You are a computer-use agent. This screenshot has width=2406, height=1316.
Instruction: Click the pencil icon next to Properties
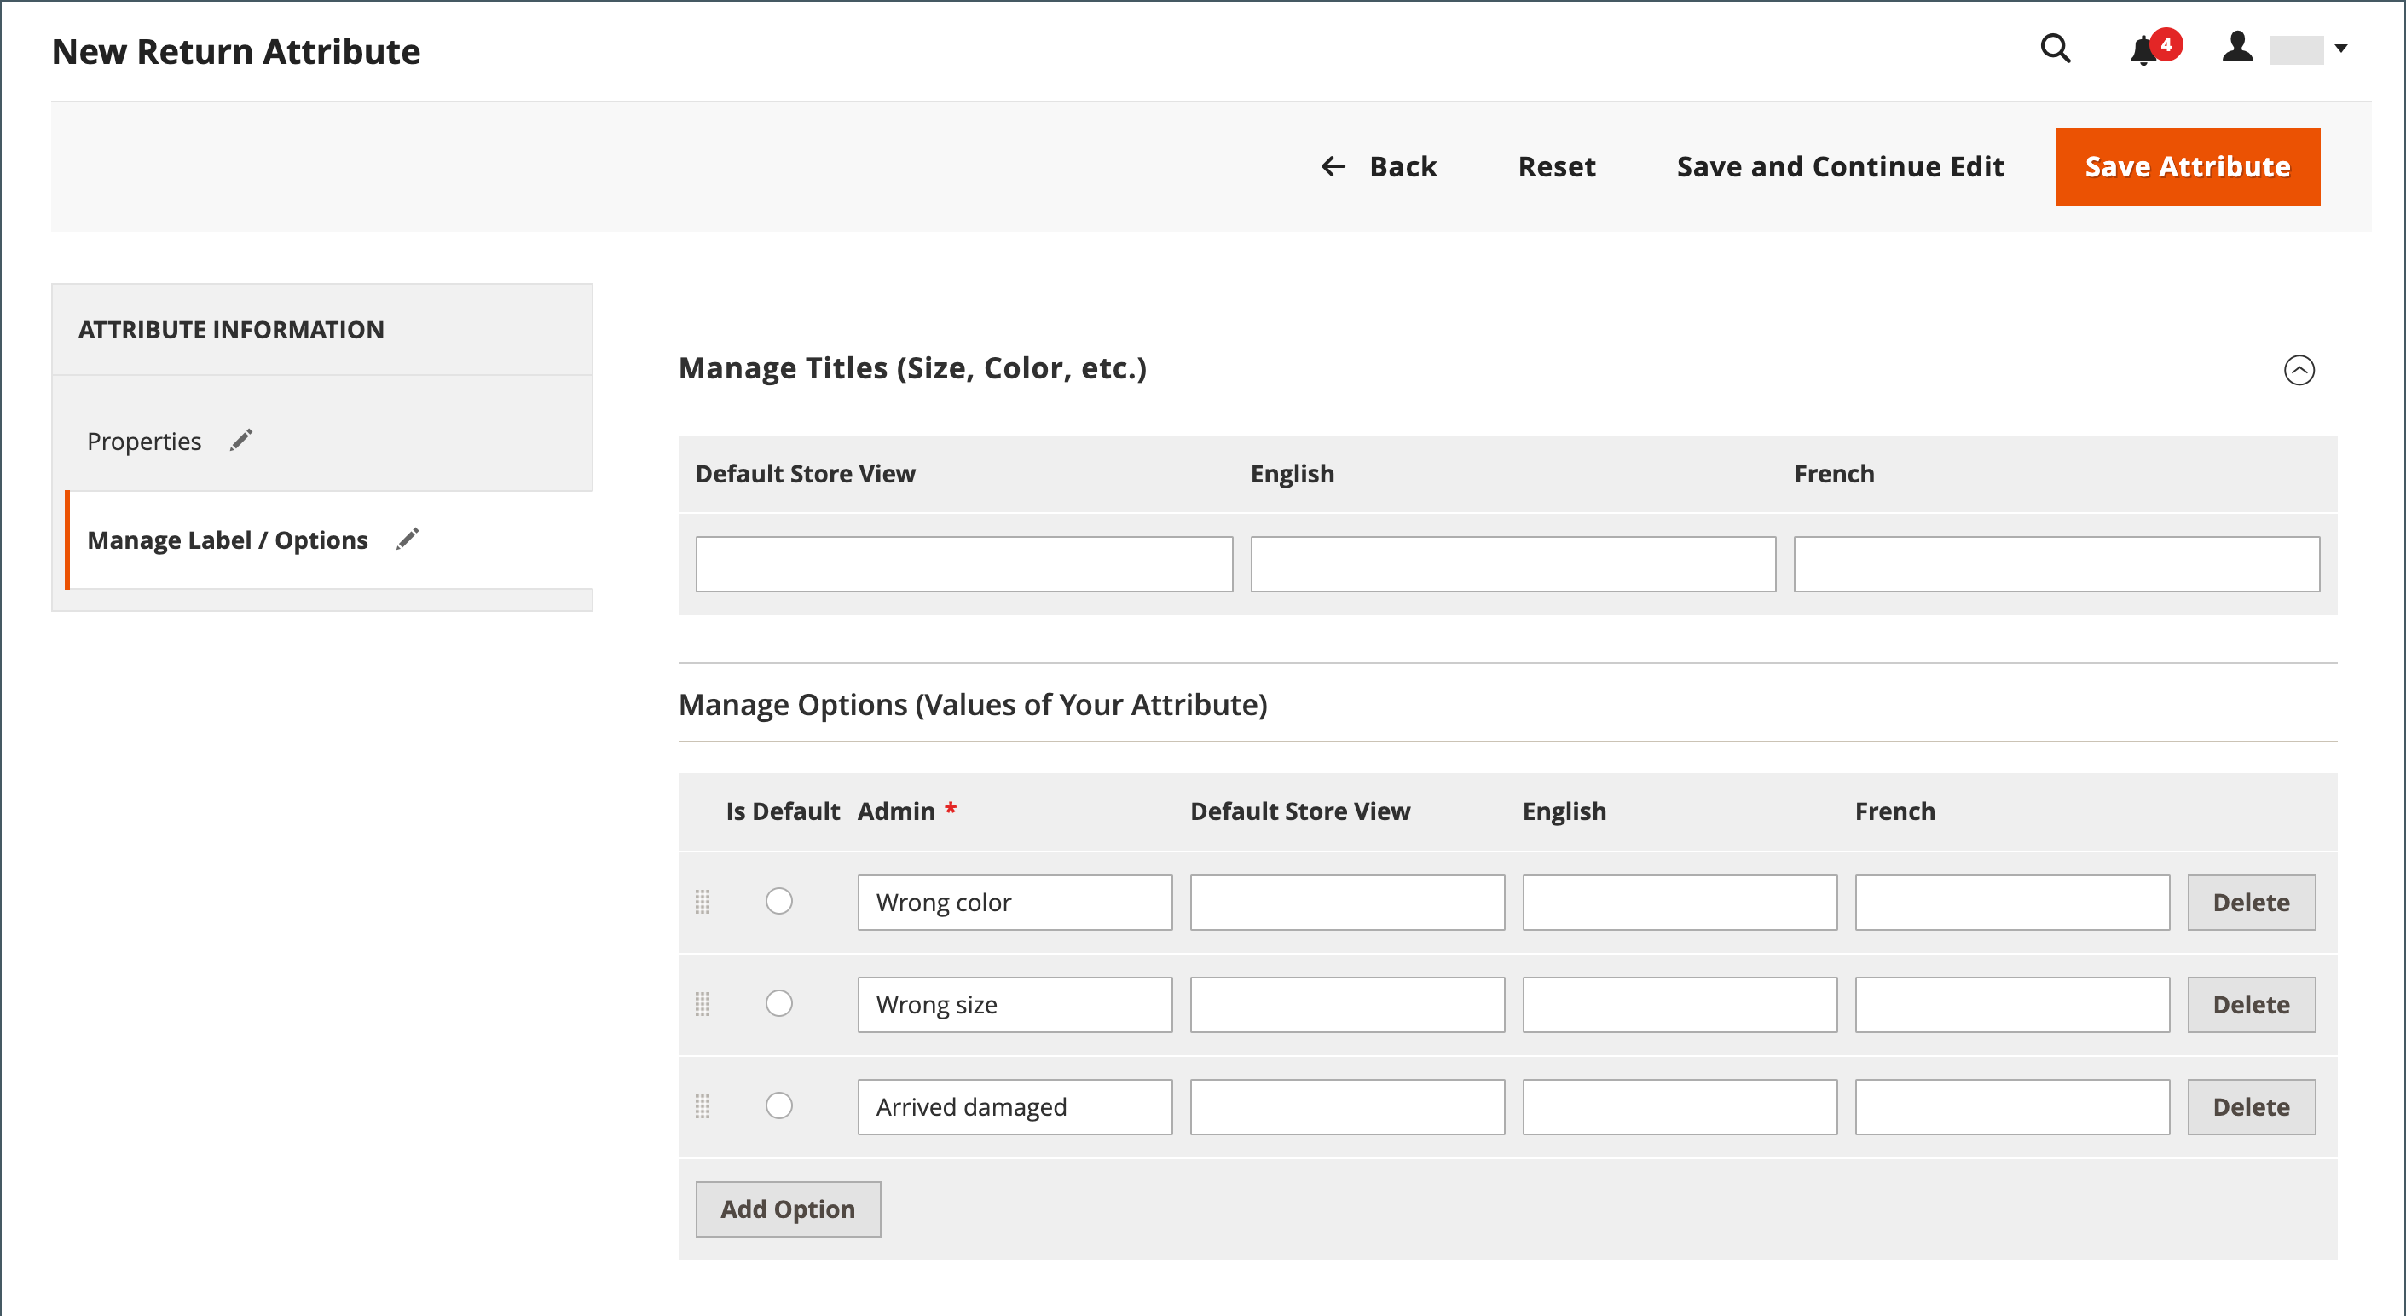coord(241,439)
